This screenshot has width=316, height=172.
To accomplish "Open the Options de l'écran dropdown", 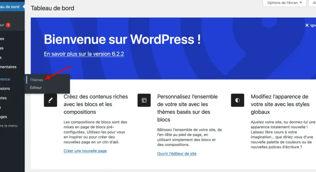I will coord(284,3).
